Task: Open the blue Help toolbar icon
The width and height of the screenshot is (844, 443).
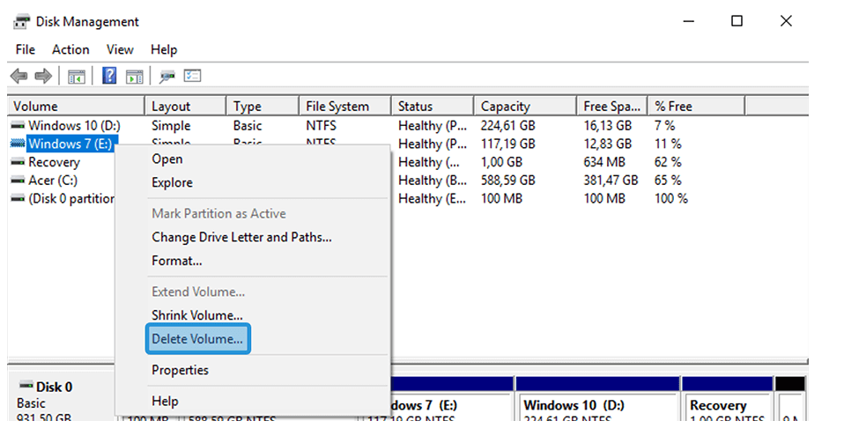Action: (109, 76)
